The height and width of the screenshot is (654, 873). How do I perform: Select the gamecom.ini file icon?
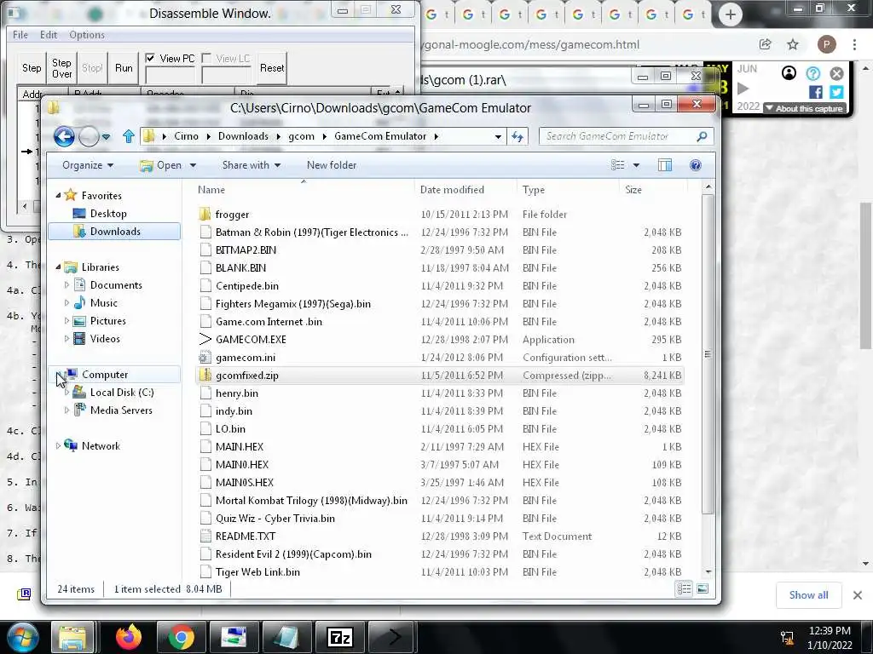pyautogui.click(x=205, y=357)
